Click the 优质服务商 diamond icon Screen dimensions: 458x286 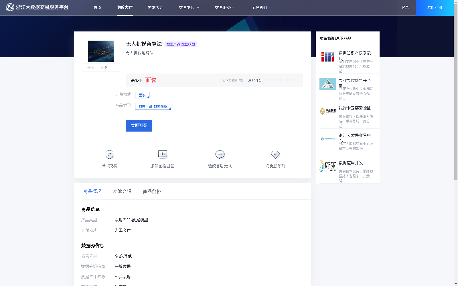[x=275, y=154]
